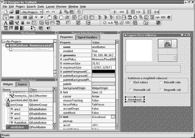Select the PixmapLabel picture widget tool
The width and height of the screenshot is (195, 138).
[11, 23]
